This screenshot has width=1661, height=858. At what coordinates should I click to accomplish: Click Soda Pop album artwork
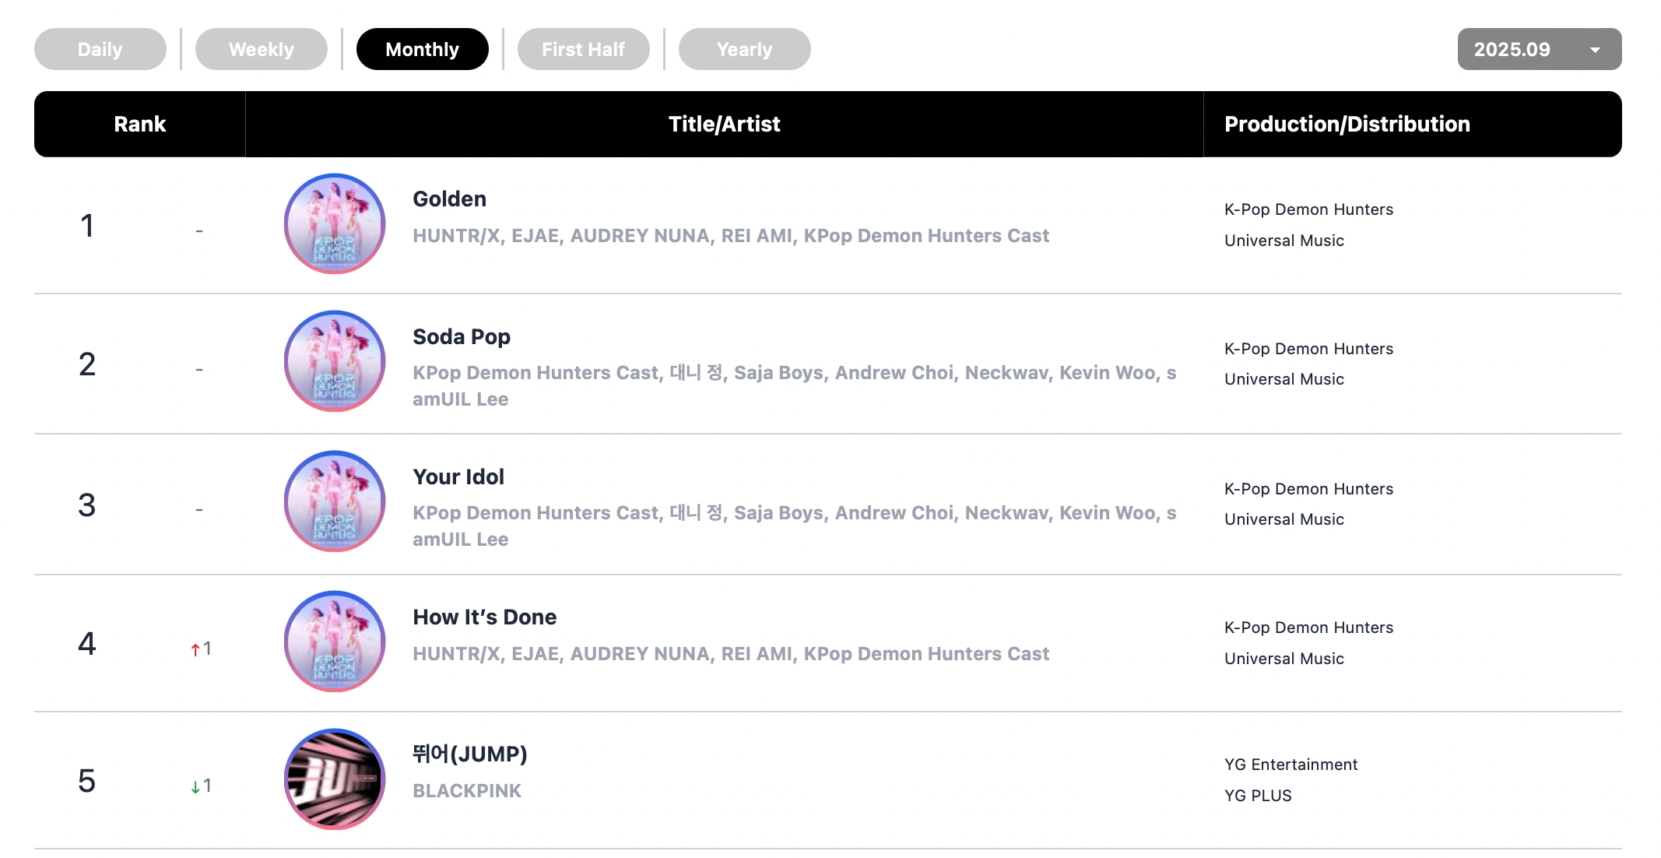(x=335, y=361)
